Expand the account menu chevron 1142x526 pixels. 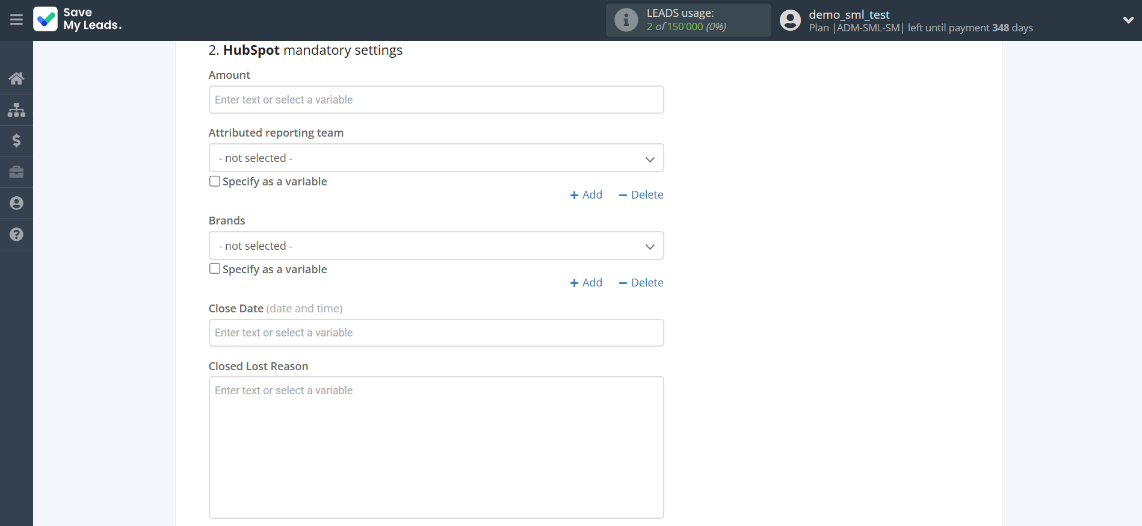pyautogui.click(x=1128, y=20)
